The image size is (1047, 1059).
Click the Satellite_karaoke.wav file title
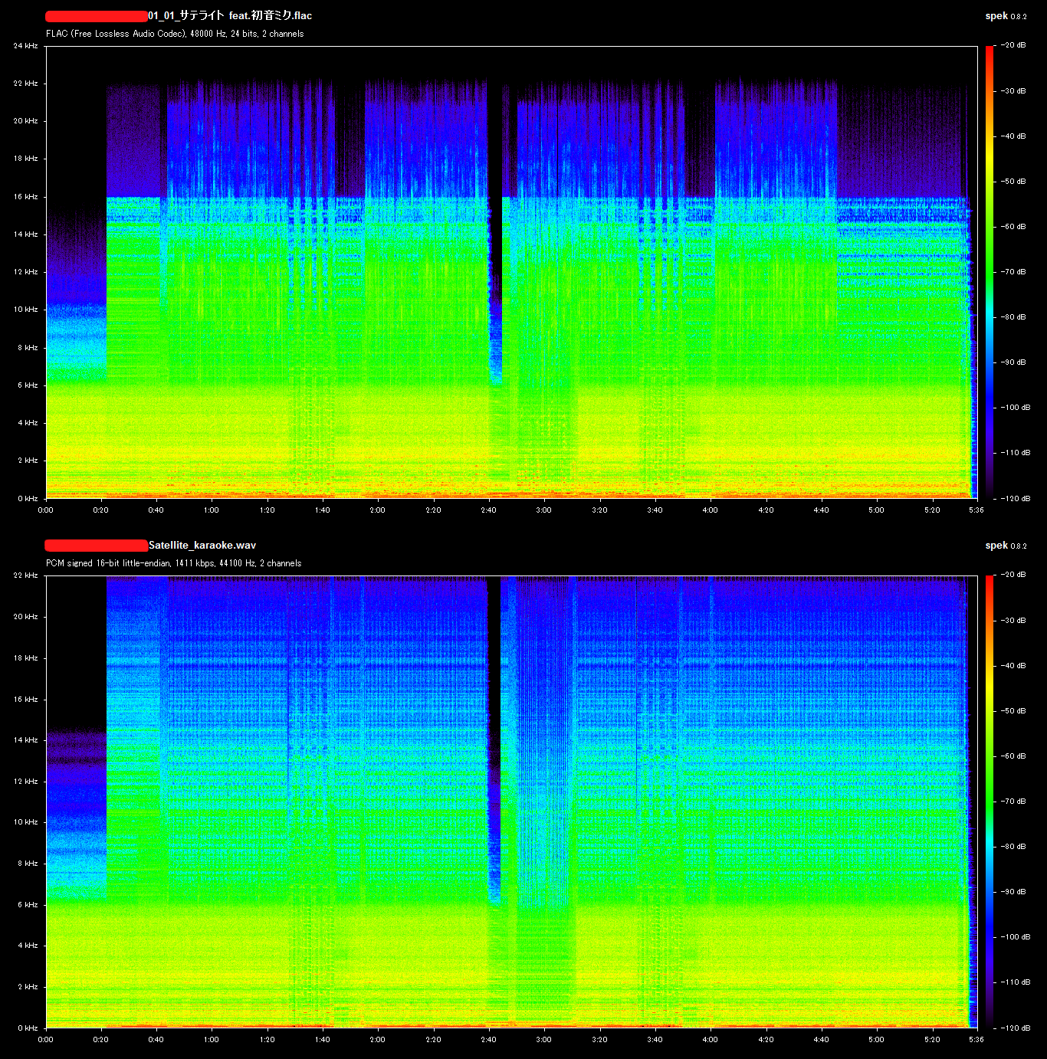click(x=202, y=545)
